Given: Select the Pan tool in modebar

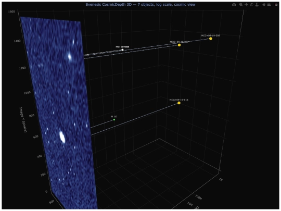Looking at the screenshot, I should pos(246,5).
